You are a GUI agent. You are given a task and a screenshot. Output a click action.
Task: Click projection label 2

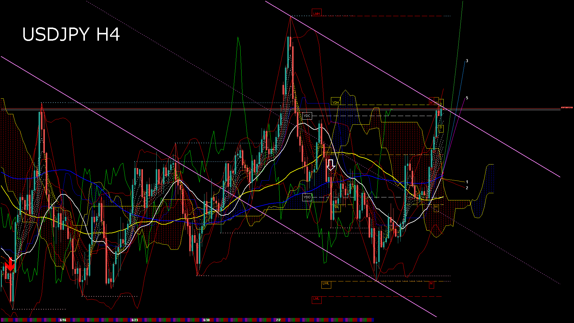pyautogui.click(x=467, y=188)
